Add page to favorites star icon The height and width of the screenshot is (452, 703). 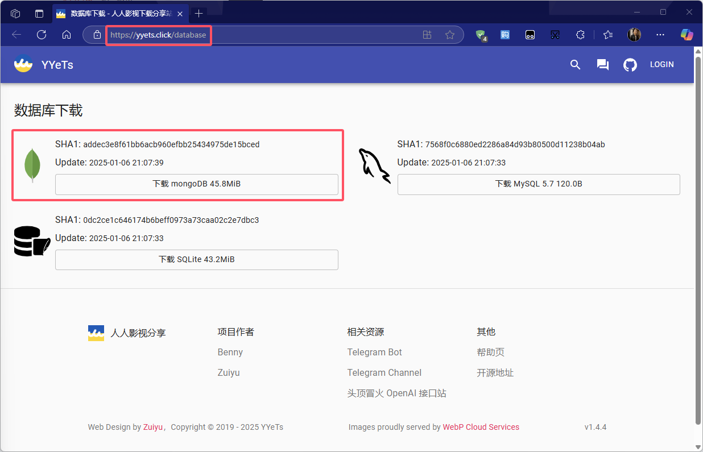tap(450, 35)
